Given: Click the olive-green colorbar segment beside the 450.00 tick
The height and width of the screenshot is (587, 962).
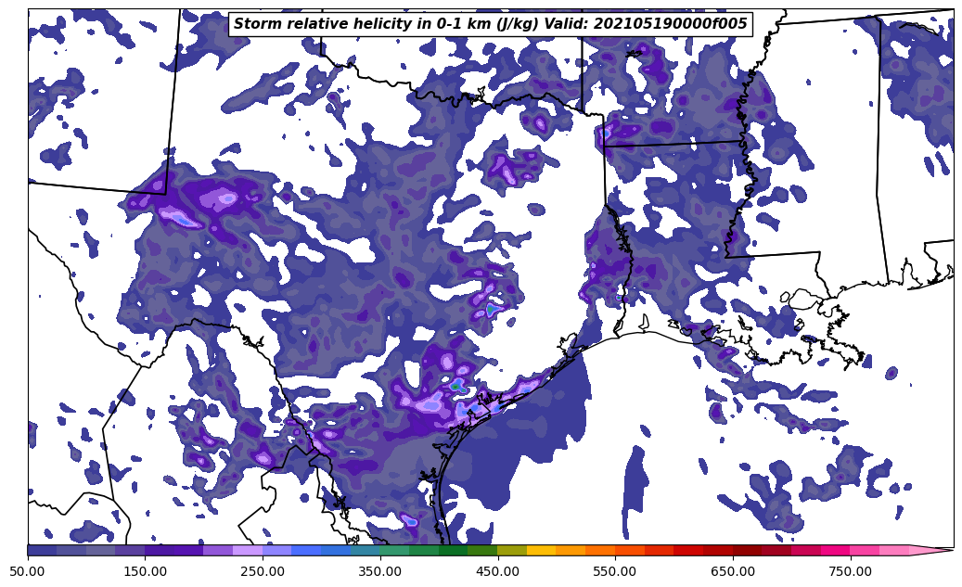Looking at the screenshot, I should coord(512,550).
